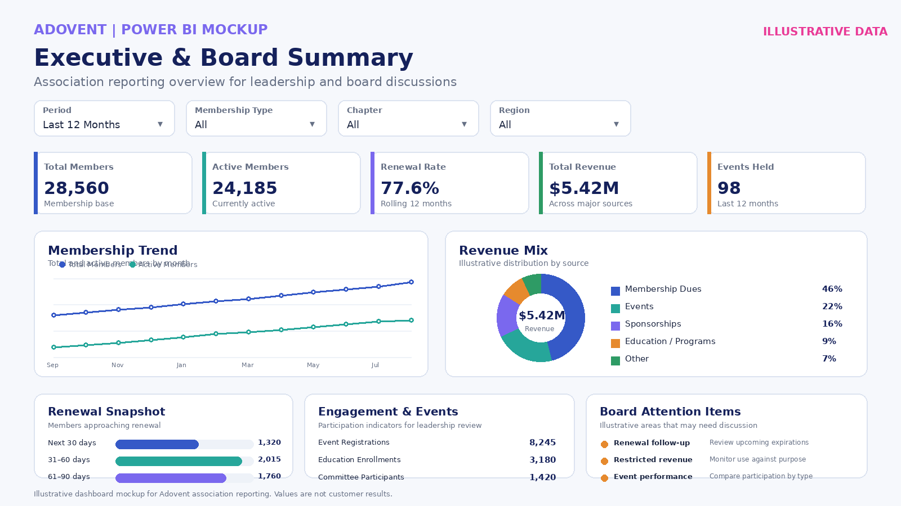
Task: Click the 1,320 renewal count
Action: click(x=269, y=442)
